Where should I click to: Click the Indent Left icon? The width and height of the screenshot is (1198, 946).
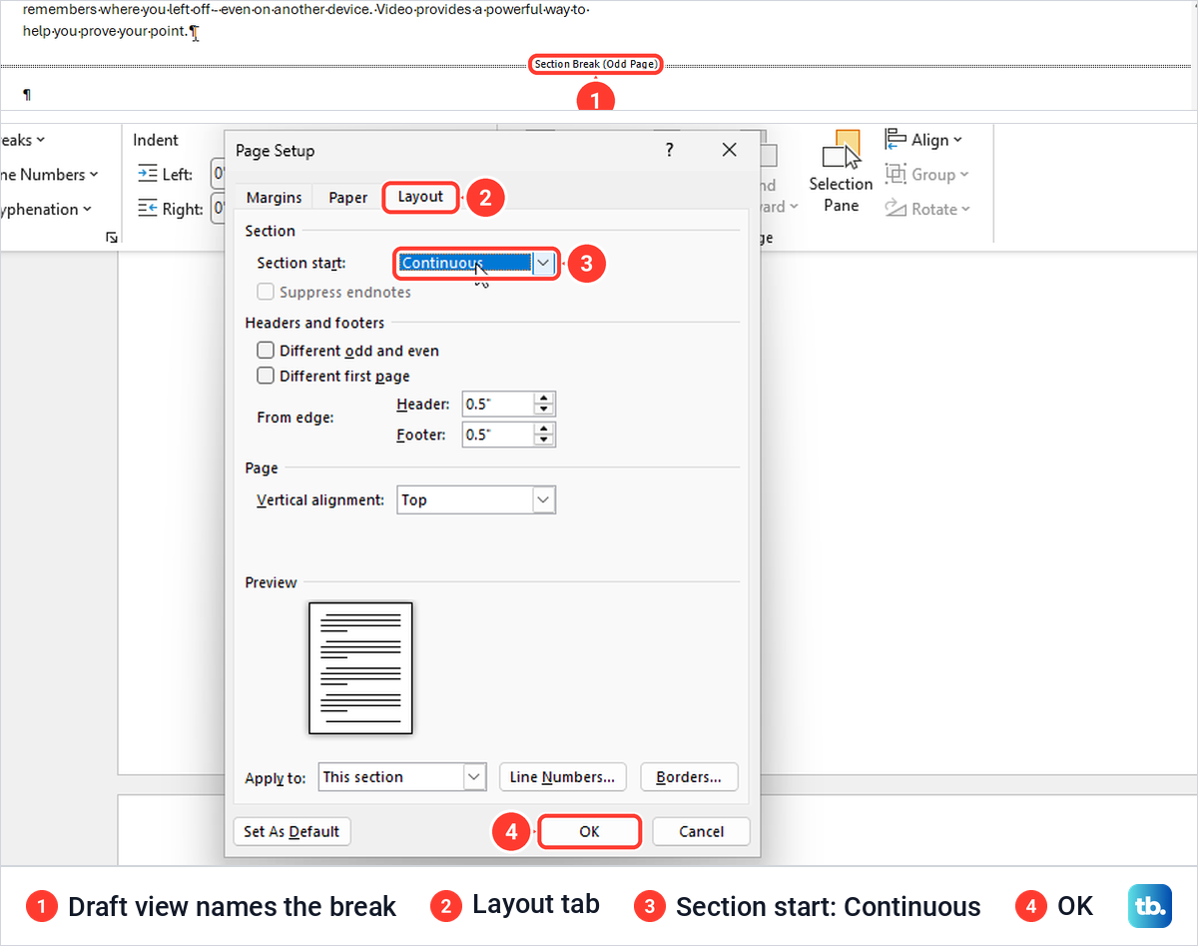[x=147, y=174]
